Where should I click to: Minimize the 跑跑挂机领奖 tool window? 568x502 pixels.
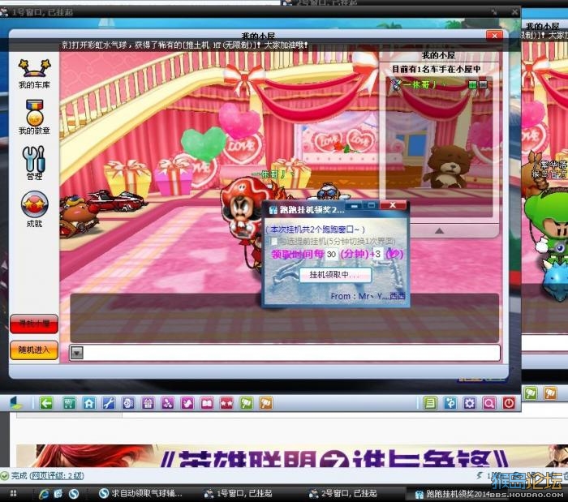(355, 205)
